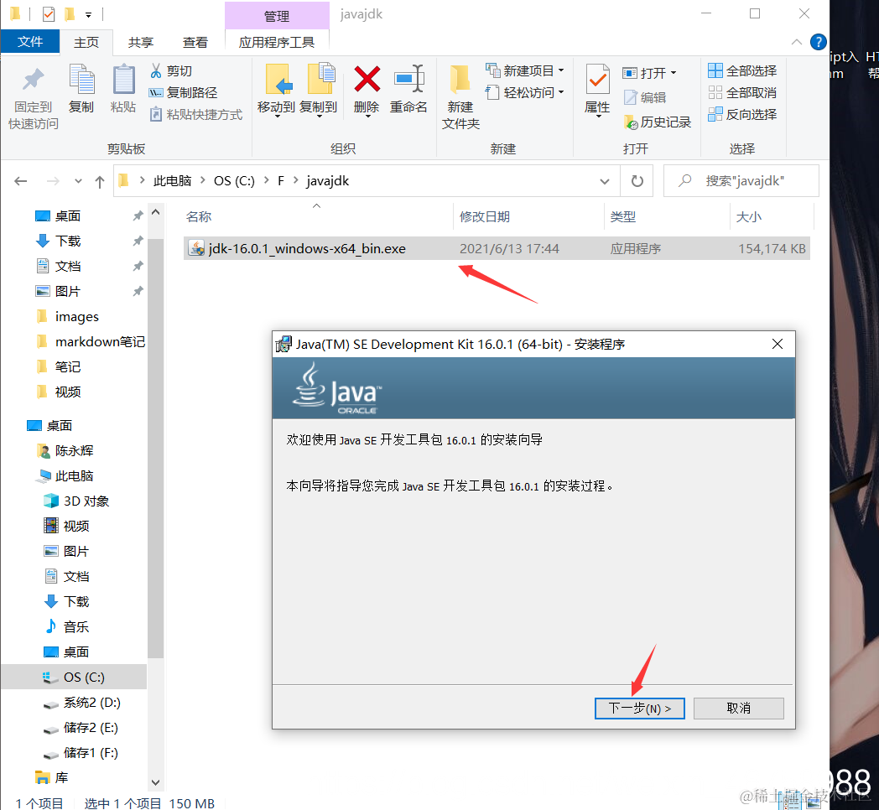Expand the chevron after 此电脑 in path
The image size is (879, 810).
click(202, 180)
